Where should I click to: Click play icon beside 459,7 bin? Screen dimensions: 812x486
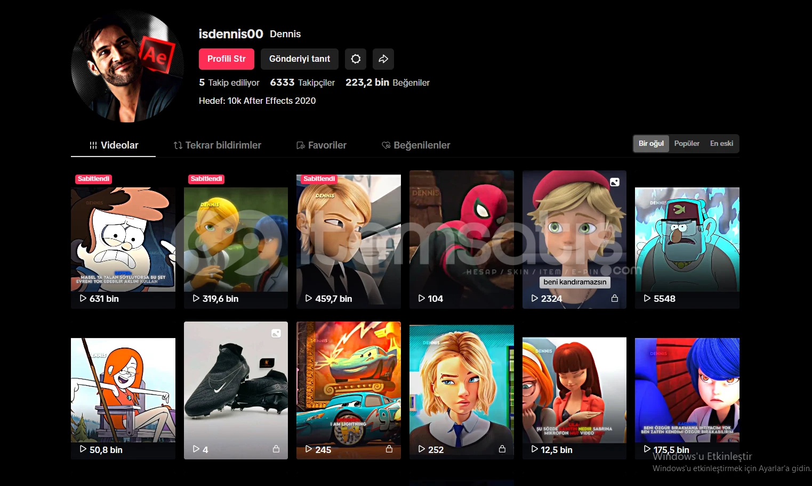309,299
